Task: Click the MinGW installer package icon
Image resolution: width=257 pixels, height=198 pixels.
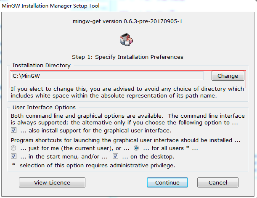Action: click(126, 40)
